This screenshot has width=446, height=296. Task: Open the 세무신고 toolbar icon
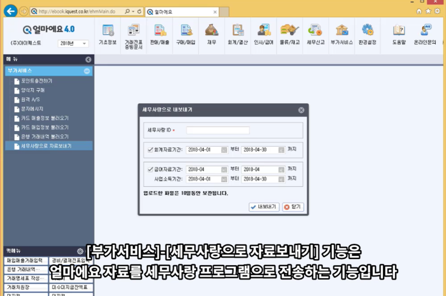pos(315,35)
